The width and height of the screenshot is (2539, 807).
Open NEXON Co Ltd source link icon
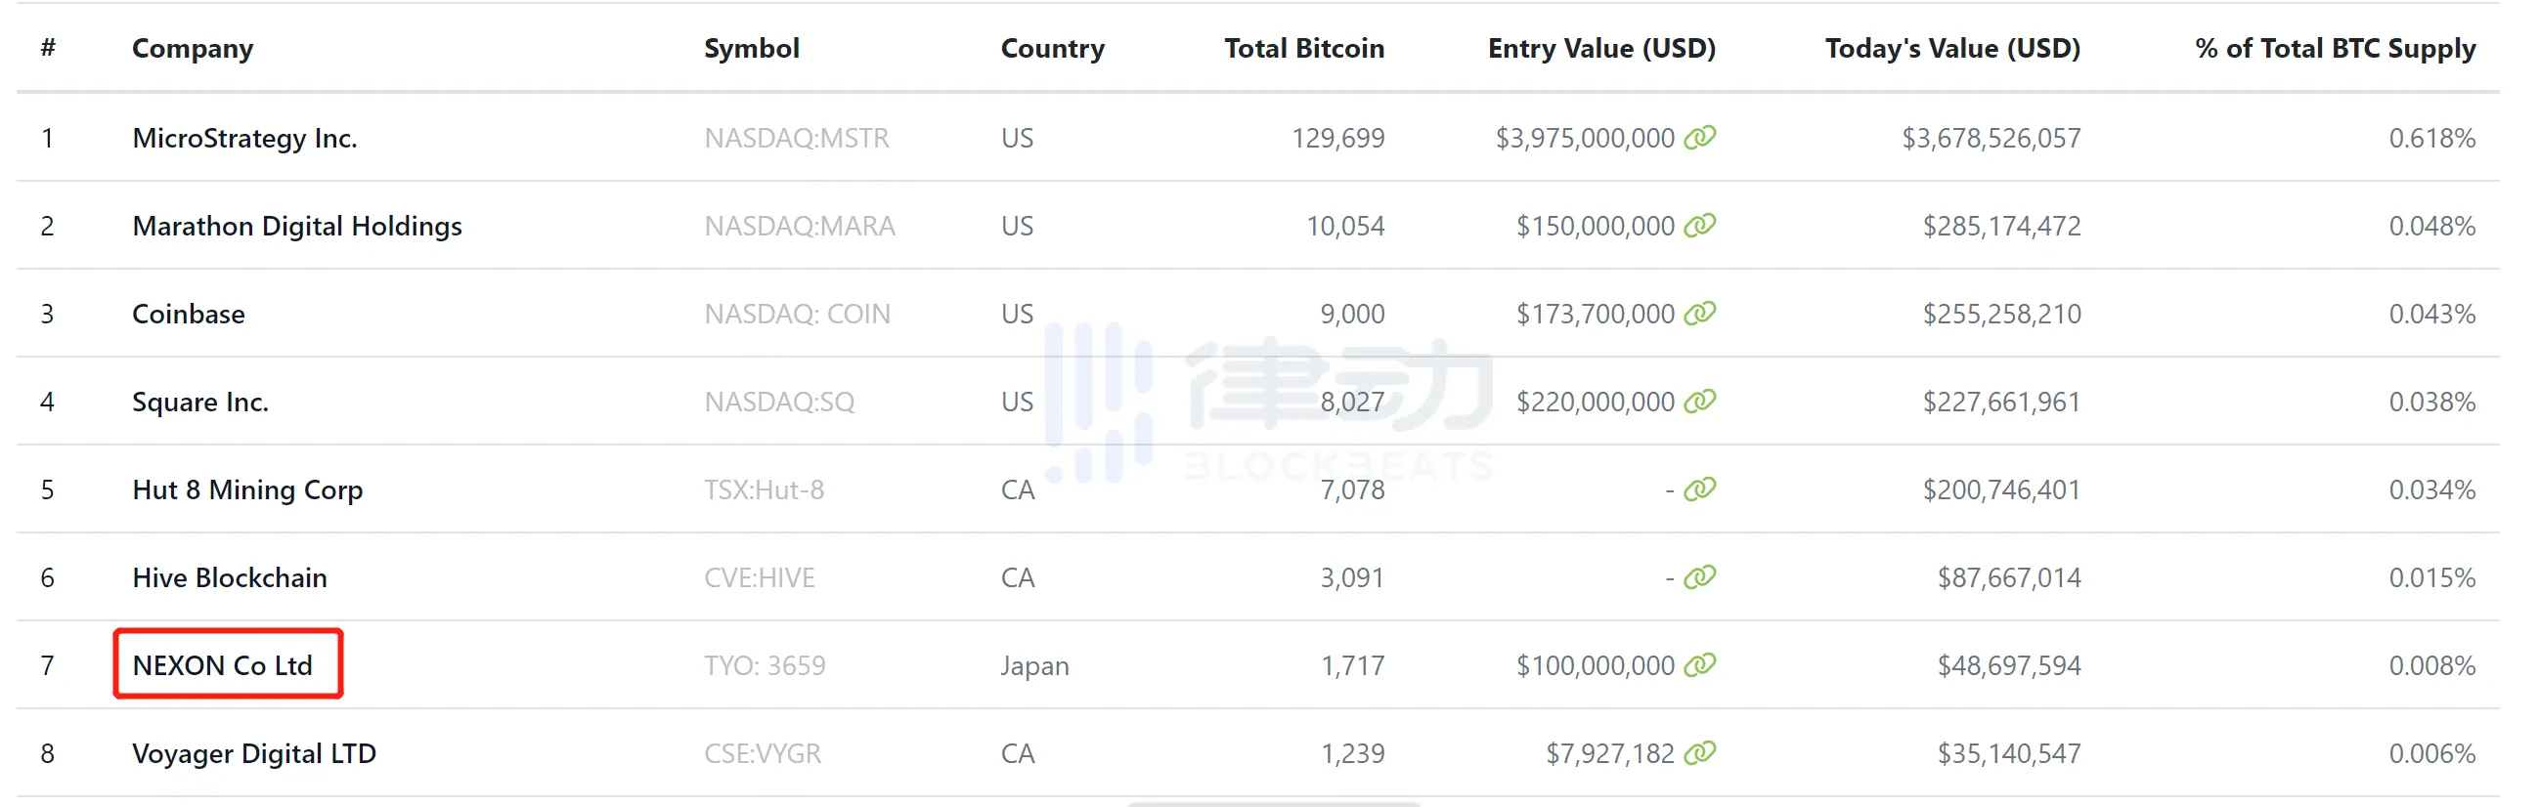[x=1699, y=665]
